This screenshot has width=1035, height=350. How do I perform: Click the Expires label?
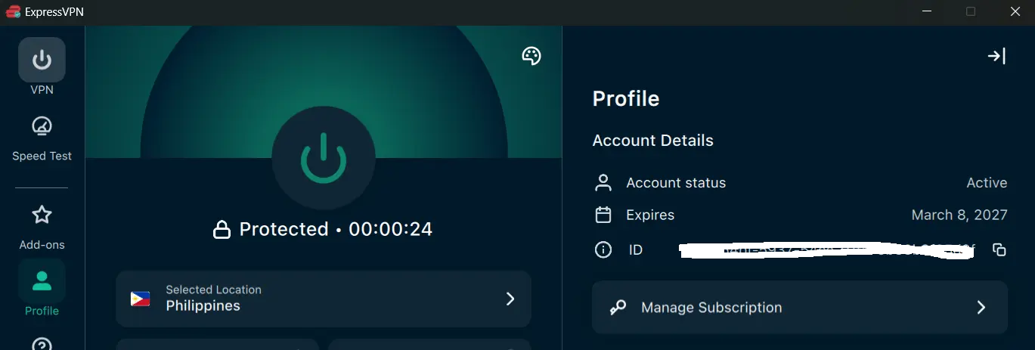[650, 215]
